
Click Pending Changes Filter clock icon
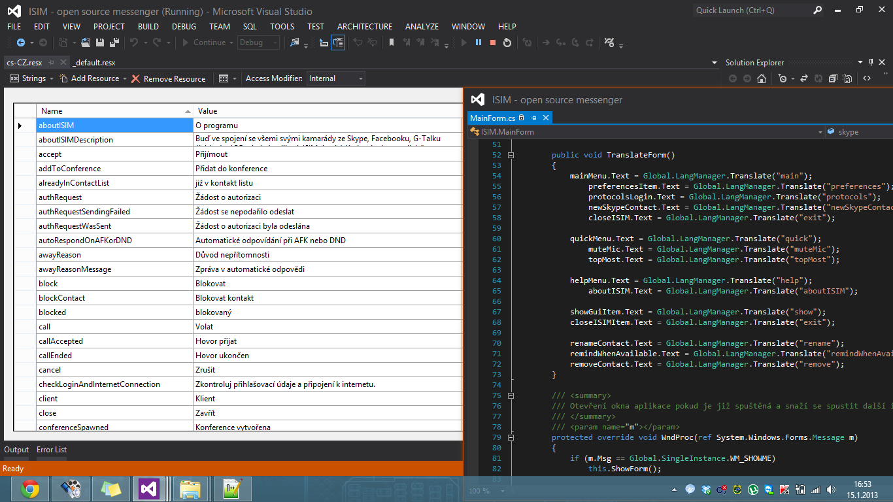point(783,78)
